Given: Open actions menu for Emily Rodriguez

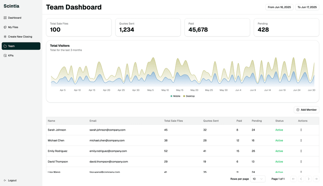Looking at the screenshot, I should 301,151.
